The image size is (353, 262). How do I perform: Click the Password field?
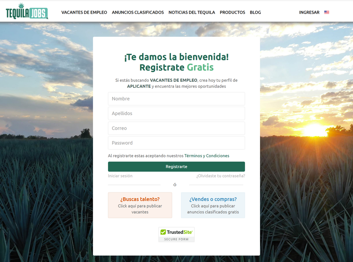[x=176, y=143]
